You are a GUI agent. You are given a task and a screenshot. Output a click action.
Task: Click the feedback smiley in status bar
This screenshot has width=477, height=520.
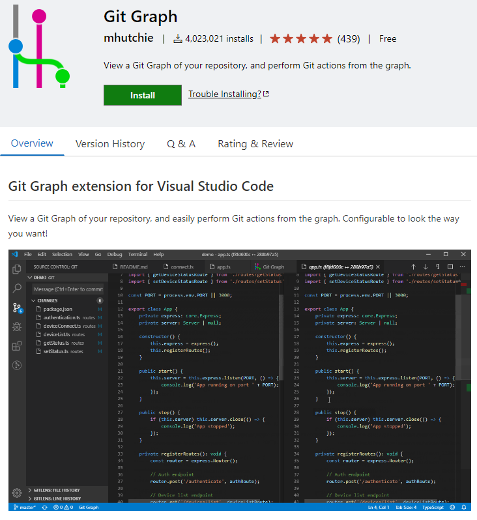(x=452, y=508)
